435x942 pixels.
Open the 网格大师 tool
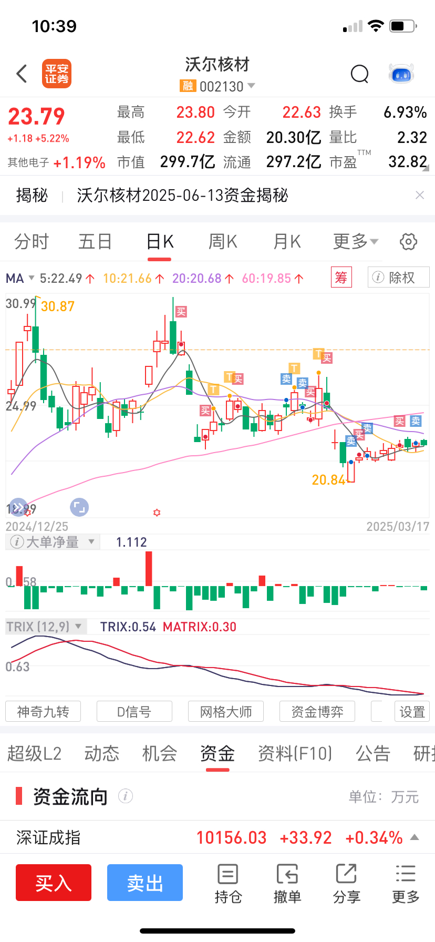click(226, 712)
